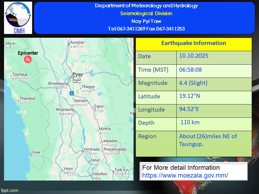Click the fppt.com watermark text
The height and width of the screenshot is (194, 259).
click(x=9, y=190)
